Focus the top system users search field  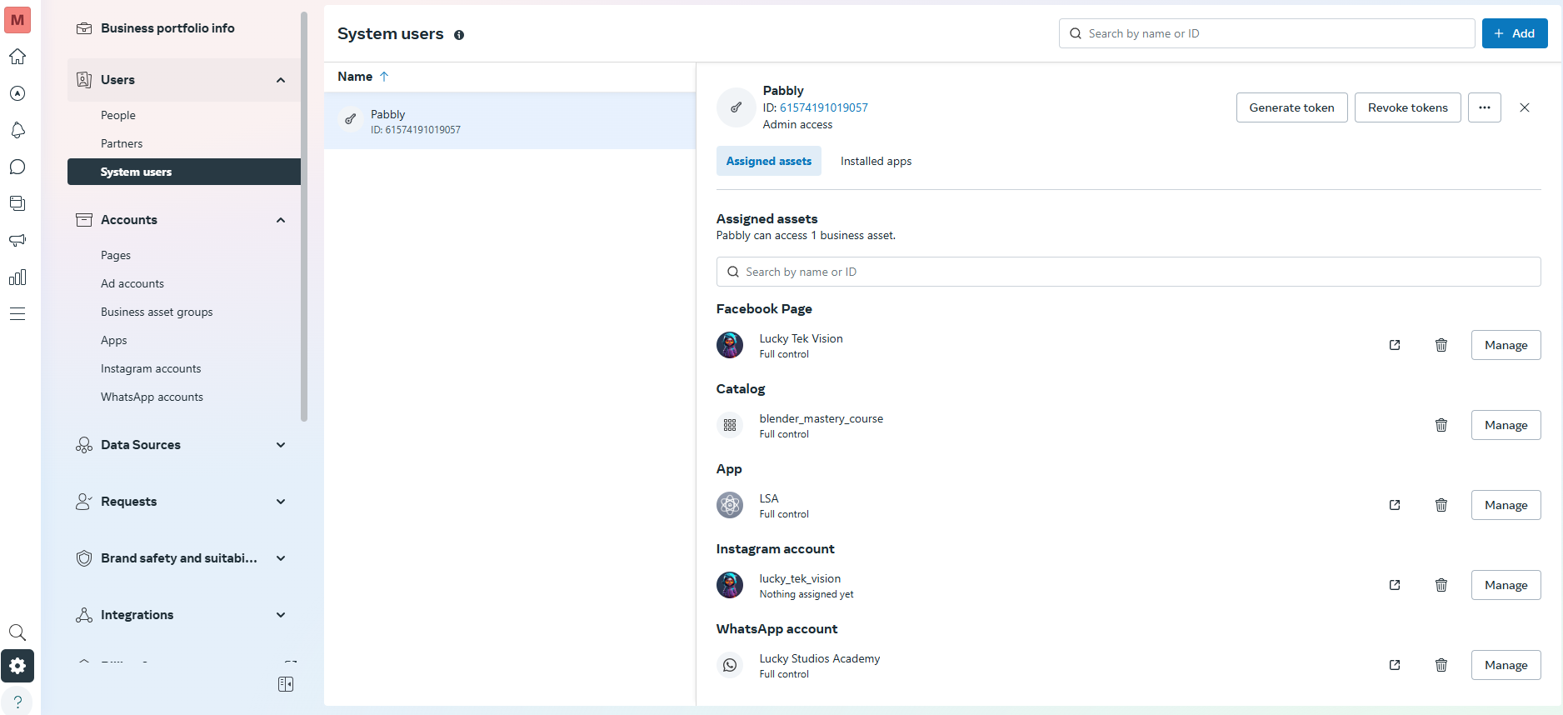pyautogui.click(x=1266, y=33)
